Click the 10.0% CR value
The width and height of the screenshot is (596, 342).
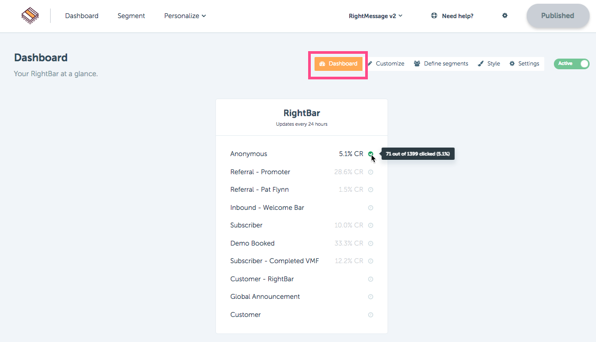[x=349, y=225]
